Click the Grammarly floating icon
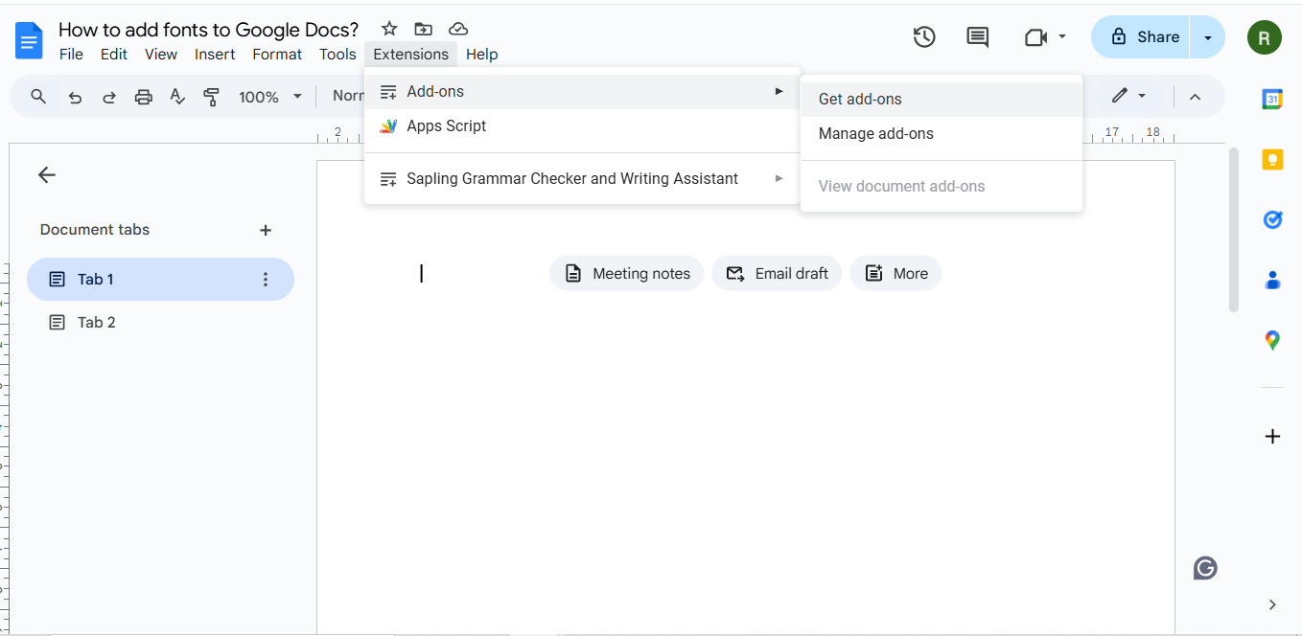This screenshot has width=1302, height=636. pos(1205,569)
